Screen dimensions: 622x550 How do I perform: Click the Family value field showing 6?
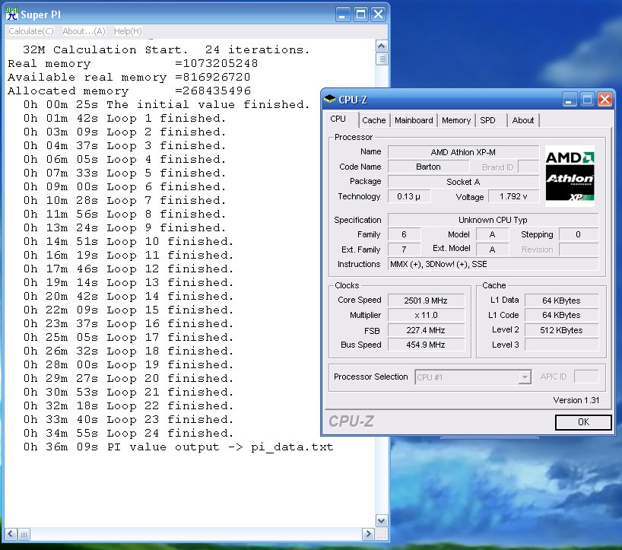pyautogui.click(x=405, y=234)
